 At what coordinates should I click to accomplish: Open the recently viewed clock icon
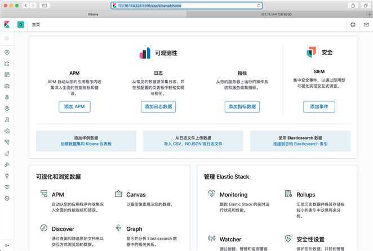[7, 38]
